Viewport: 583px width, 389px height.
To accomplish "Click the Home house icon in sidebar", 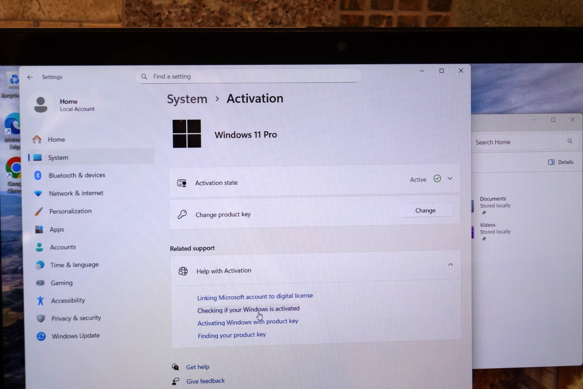I will tap(37, 140).
